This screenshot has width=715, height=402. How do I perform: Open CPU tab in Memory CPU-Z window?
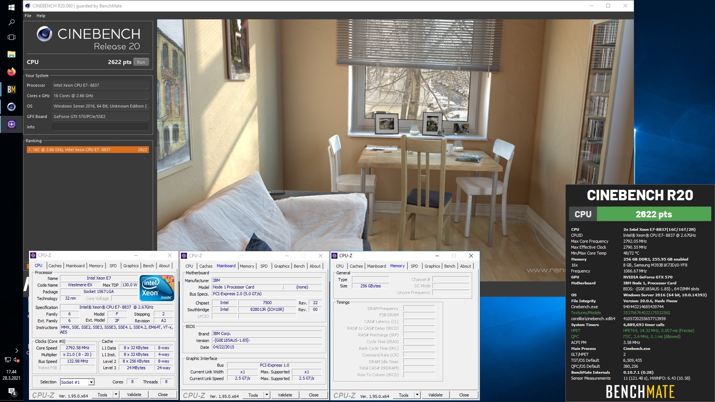[340, 266]
